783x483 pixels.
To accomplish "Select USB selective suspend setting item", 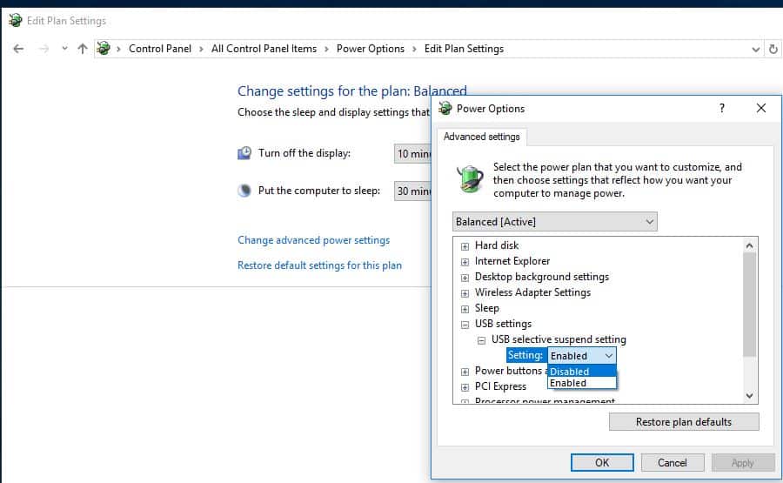I will point(559,339).
